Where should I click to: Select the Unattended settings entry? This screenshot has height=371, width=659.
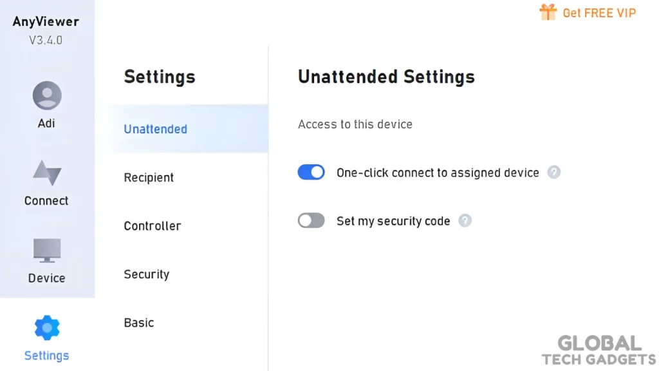(x=155, y=129)
